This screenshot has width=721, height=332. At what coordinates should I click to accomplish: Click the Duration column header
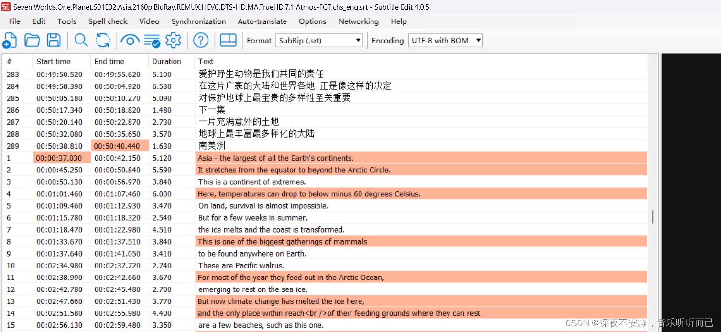coord(172,61)
